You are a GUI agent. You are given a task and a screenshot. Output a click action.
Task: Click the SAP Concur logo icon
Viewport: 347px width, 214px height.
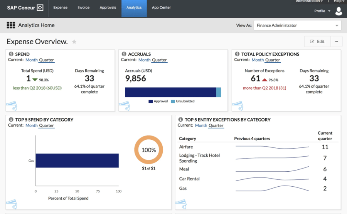pos(40,8)
